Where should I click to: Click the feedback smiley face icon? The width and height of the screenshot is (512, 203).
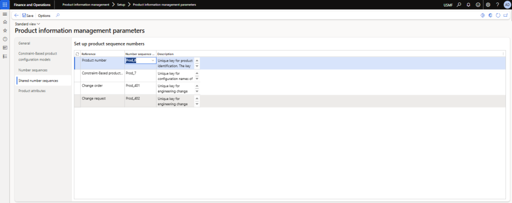point(478,4)
